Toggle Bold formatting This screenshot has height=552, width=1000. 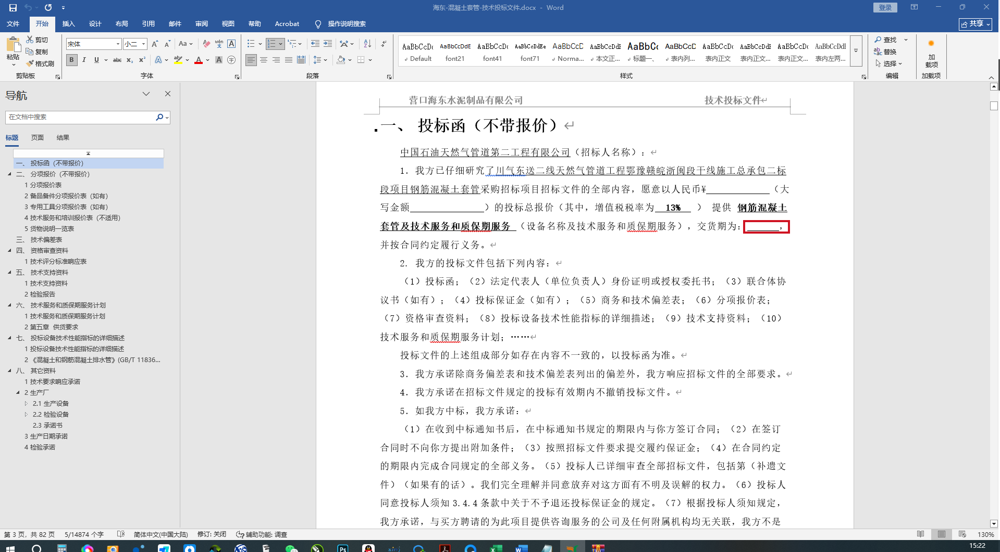(72, 60)
